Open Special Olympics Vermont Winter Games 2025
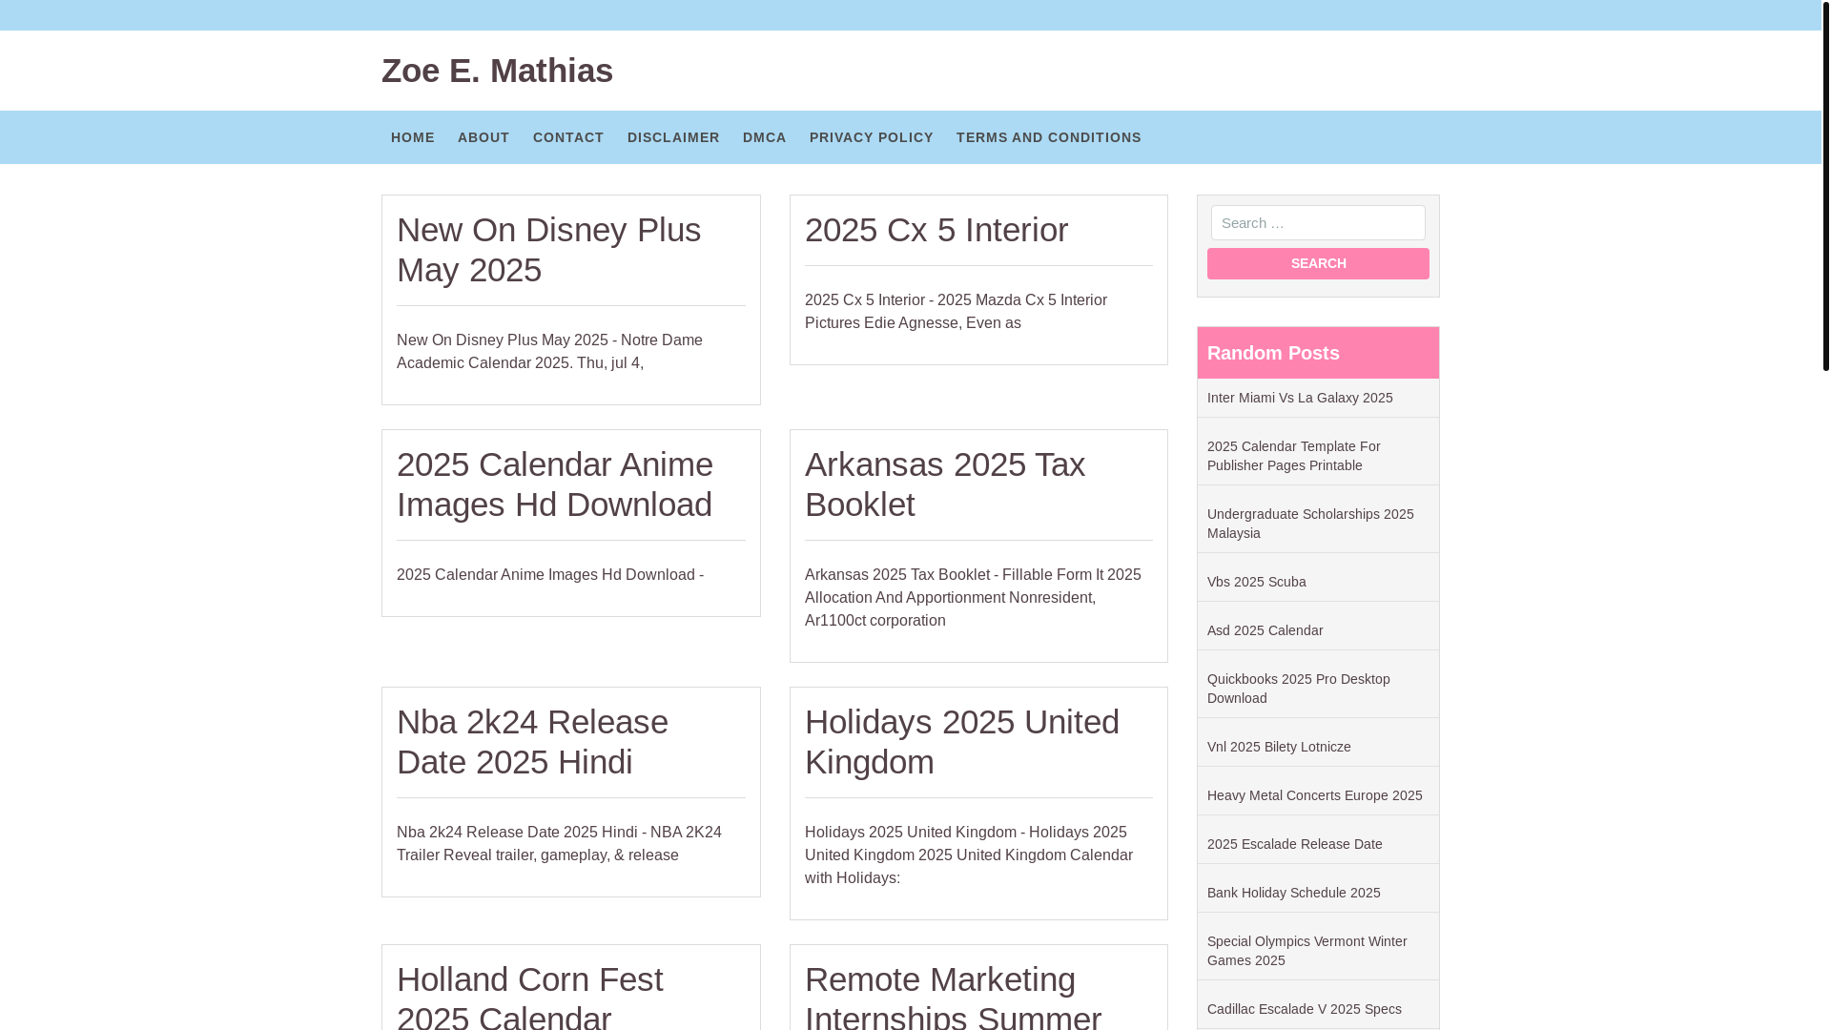Viewport: 1831px width, 1030px height. (x=1307, y=951)
